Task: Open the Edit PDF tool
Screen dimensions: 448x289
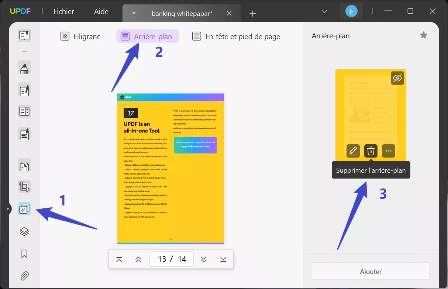Action: point(24,89)
